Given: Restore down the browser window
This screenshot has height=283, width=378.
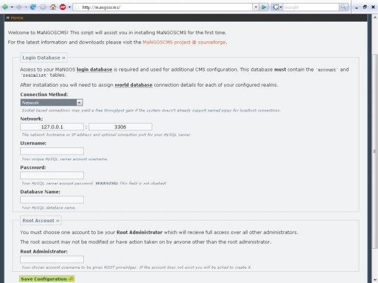Looking at the screenshot, I should click(x=365, y=7).
